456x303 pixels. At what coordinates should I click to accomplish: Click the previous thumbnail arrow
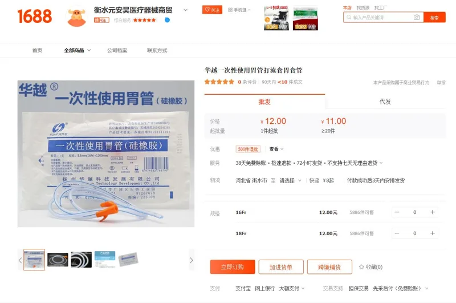[20, 260]
